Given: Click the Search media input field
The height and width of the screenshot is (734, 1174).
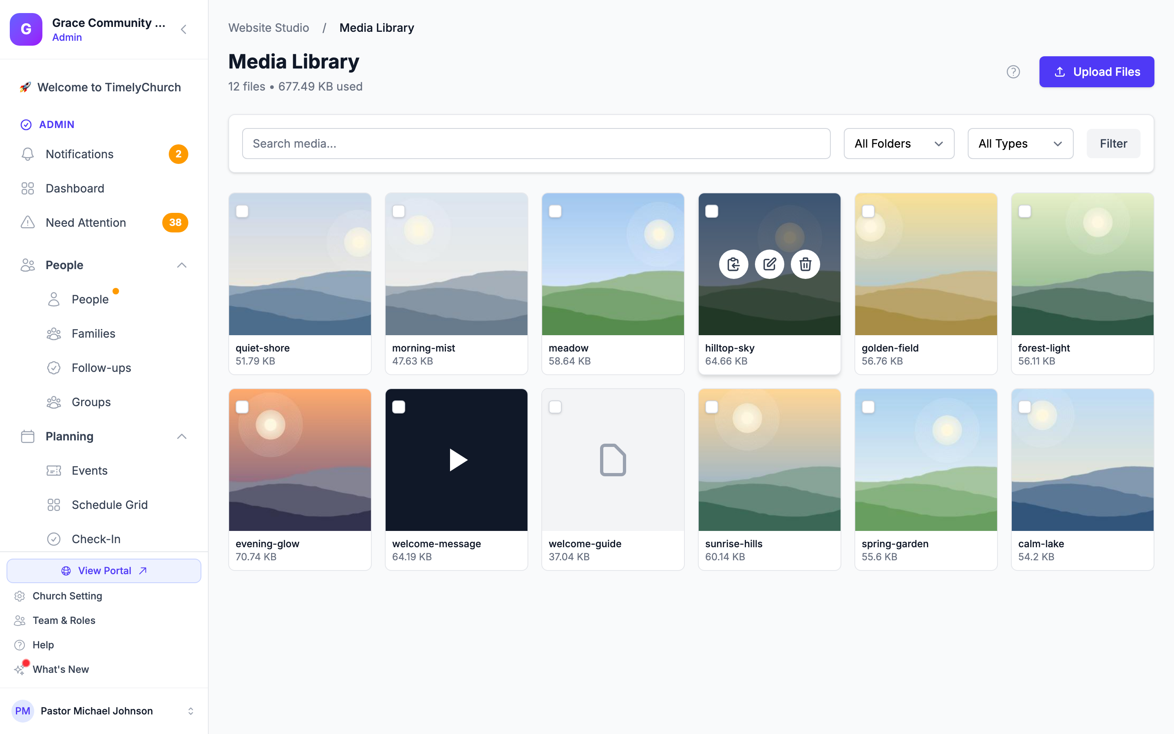Looking at the screenshot, I should pyautogui.click(x=536, y=144).
